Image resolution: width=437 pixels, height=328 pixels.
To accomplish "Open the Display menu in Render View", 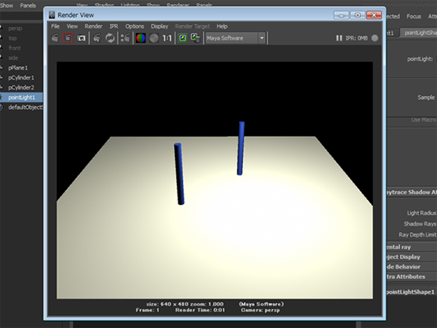I will click(159, 26).
